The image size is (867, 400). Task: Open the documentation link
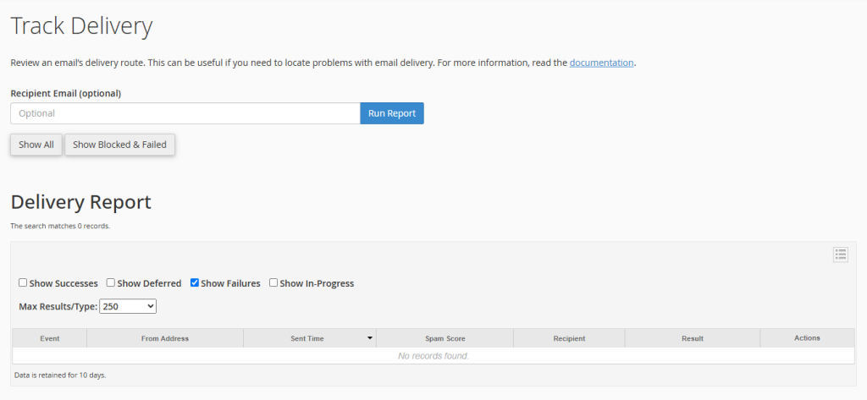(x=602, y=63)
